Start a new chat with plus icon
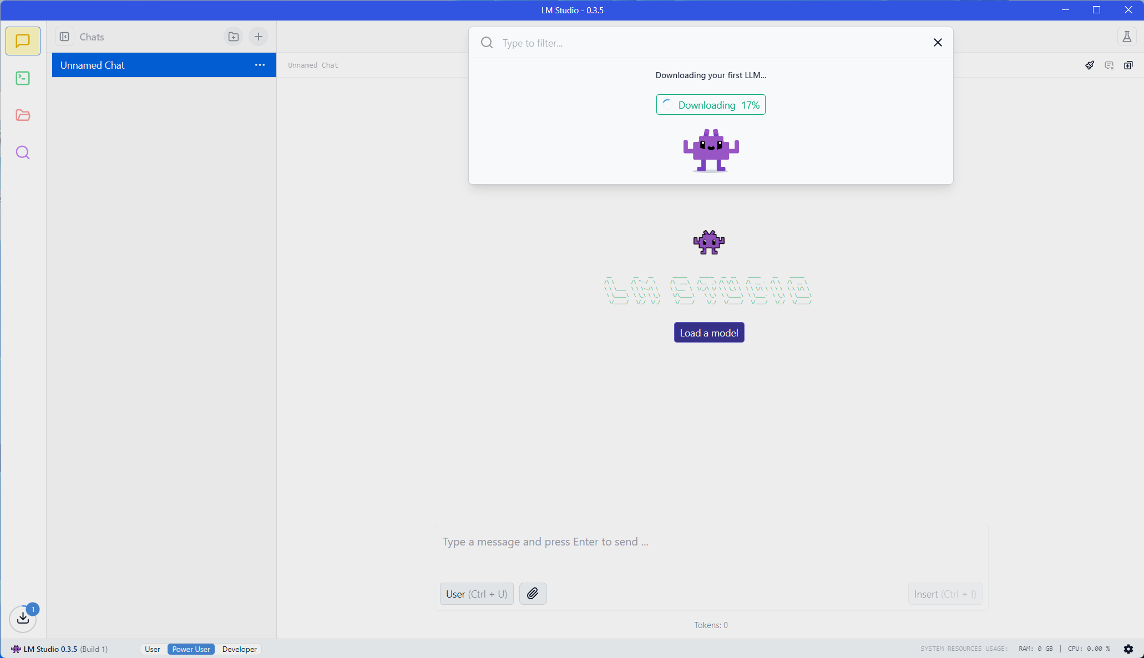1144x658 pixels. coord(259,37)
